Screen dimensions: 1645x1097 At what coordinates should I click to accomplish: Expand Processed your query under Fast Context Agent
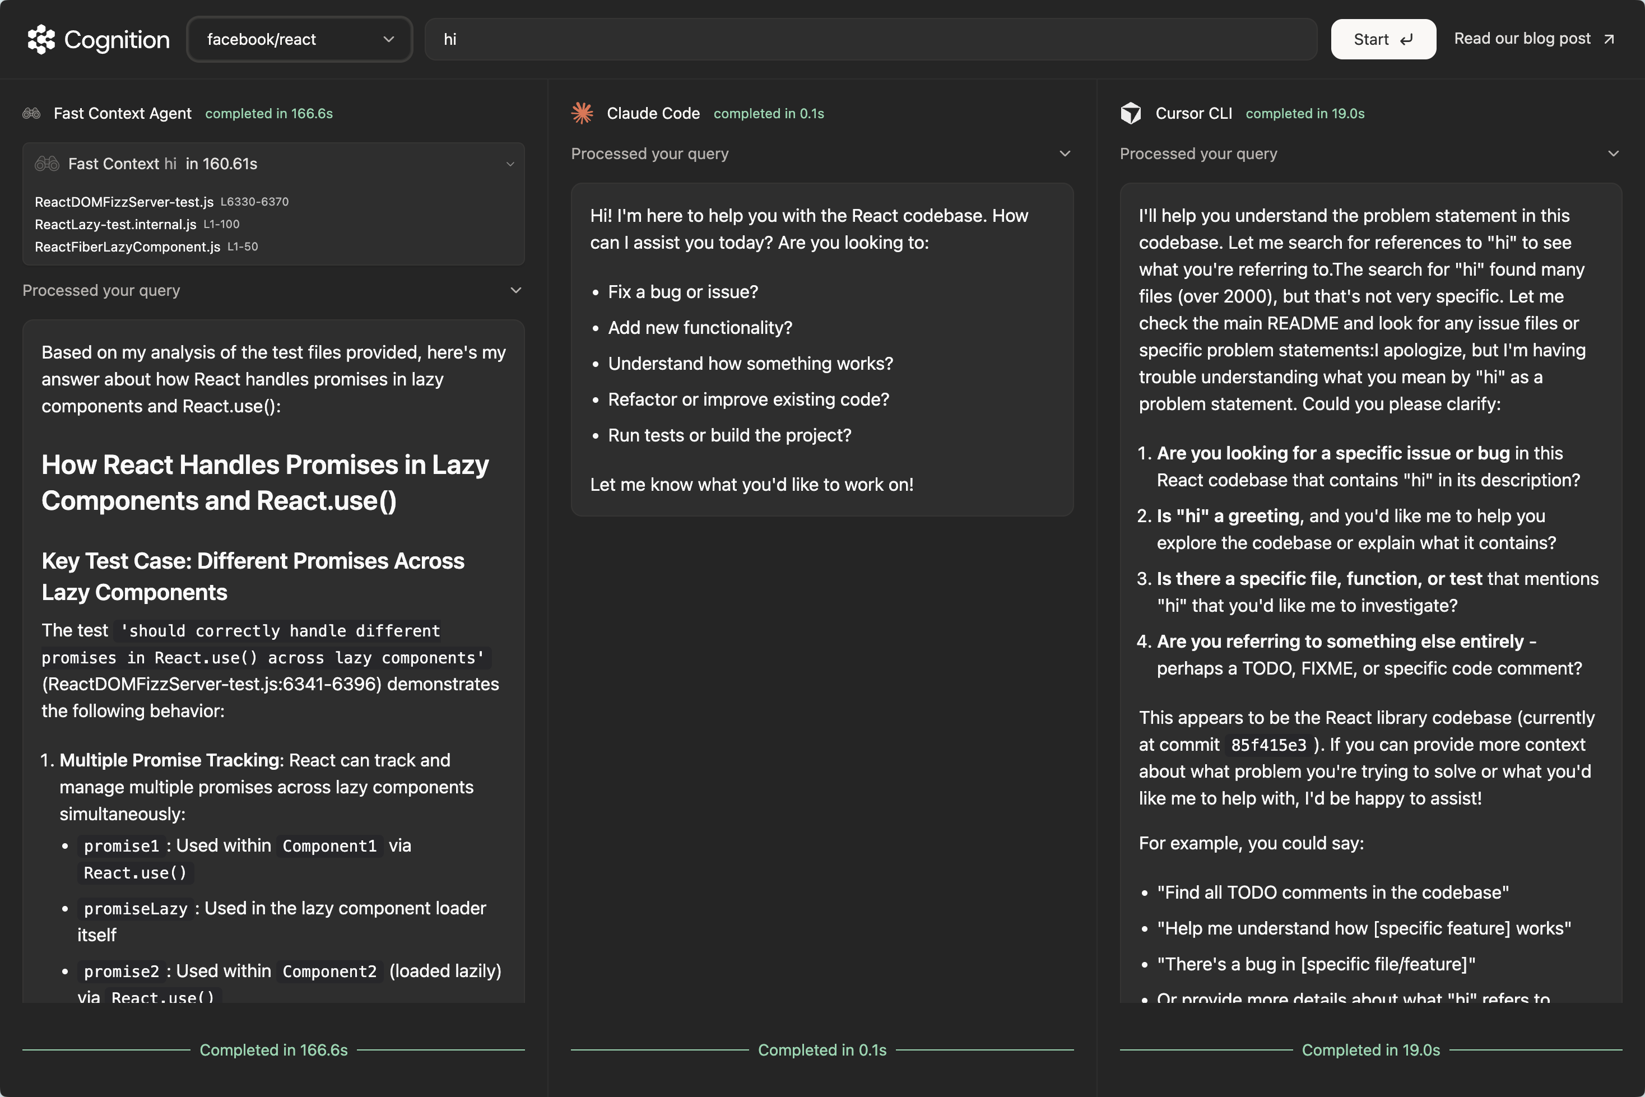point(515,290)
